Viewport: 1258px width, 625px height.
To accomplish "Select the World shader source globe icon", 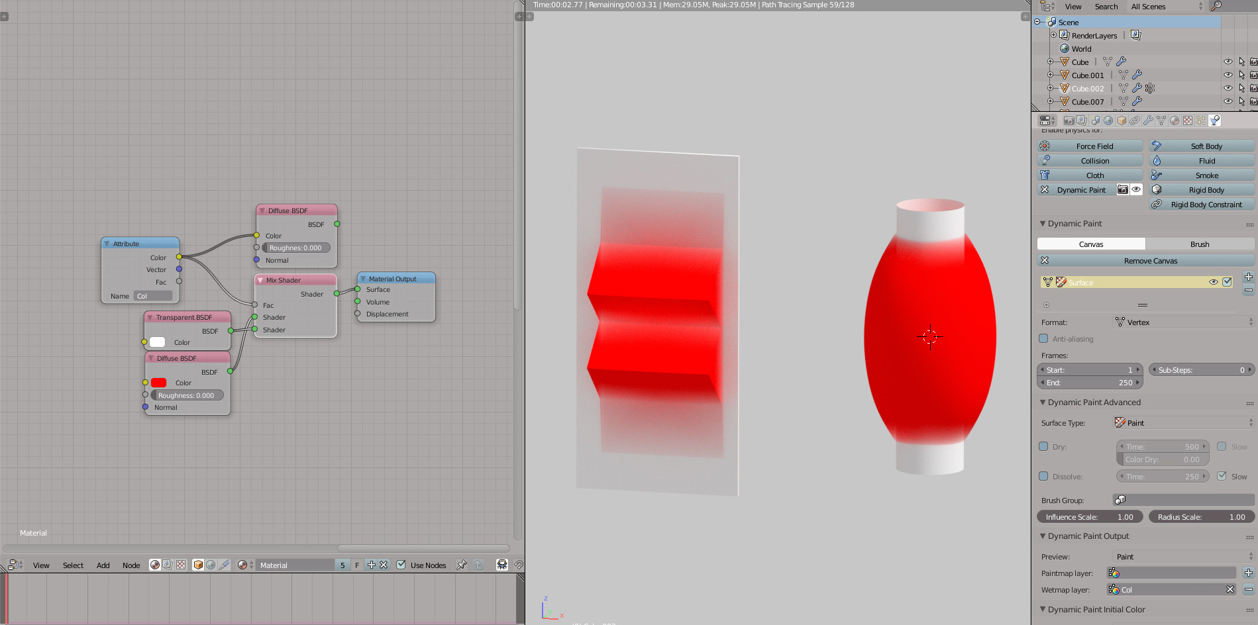I will [211, 565].
